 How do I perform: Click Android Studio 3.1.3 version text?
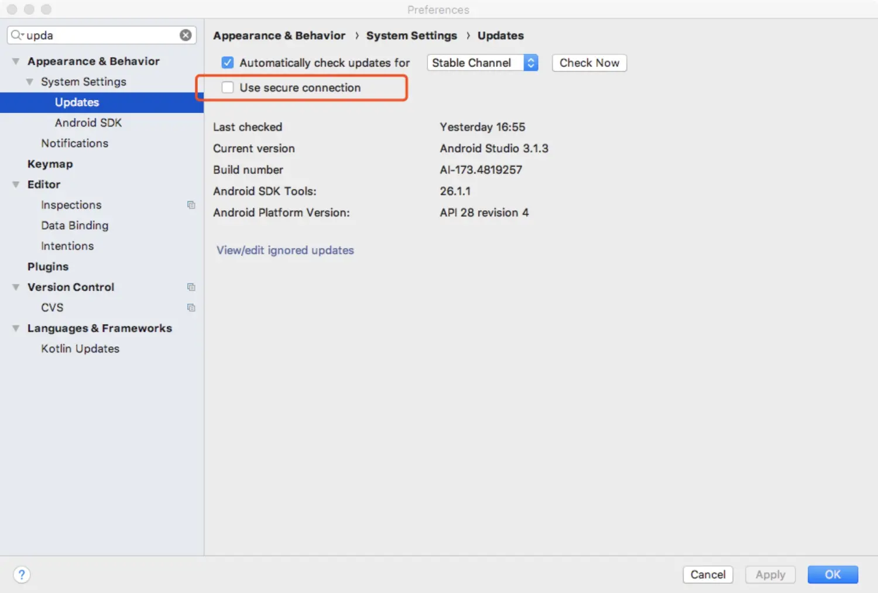[494, 148]
